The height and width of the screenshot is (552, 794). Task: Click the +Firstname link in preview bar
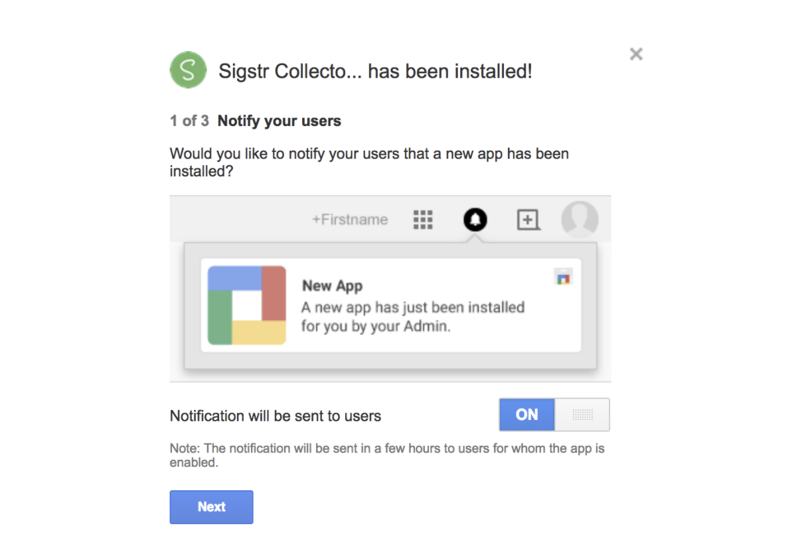tap(349, 220)
